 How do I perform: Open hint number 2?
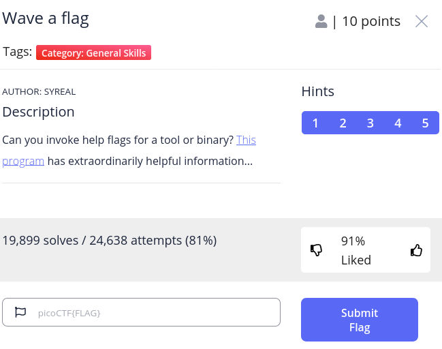tap(343, 123)
